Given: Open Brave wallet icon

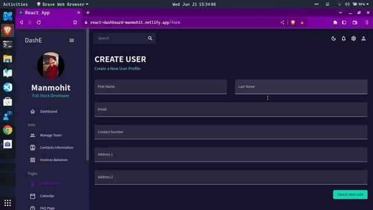Looking at the screenshot, I should pos(355,22).
